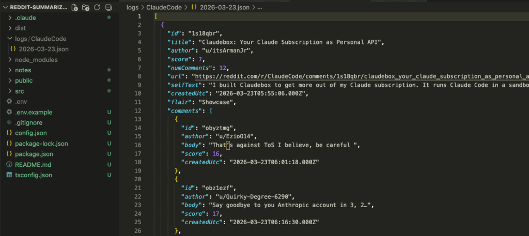The image size is (529, 236).
Task: Open README.md in explorer
Action: [x=33, y=165]
